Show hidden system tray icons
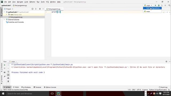 [148, 94]
